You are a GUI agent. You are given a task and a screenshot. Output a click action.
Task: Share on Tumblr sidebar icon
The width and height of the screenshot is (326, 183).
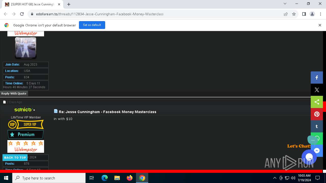tap(317, 126)
